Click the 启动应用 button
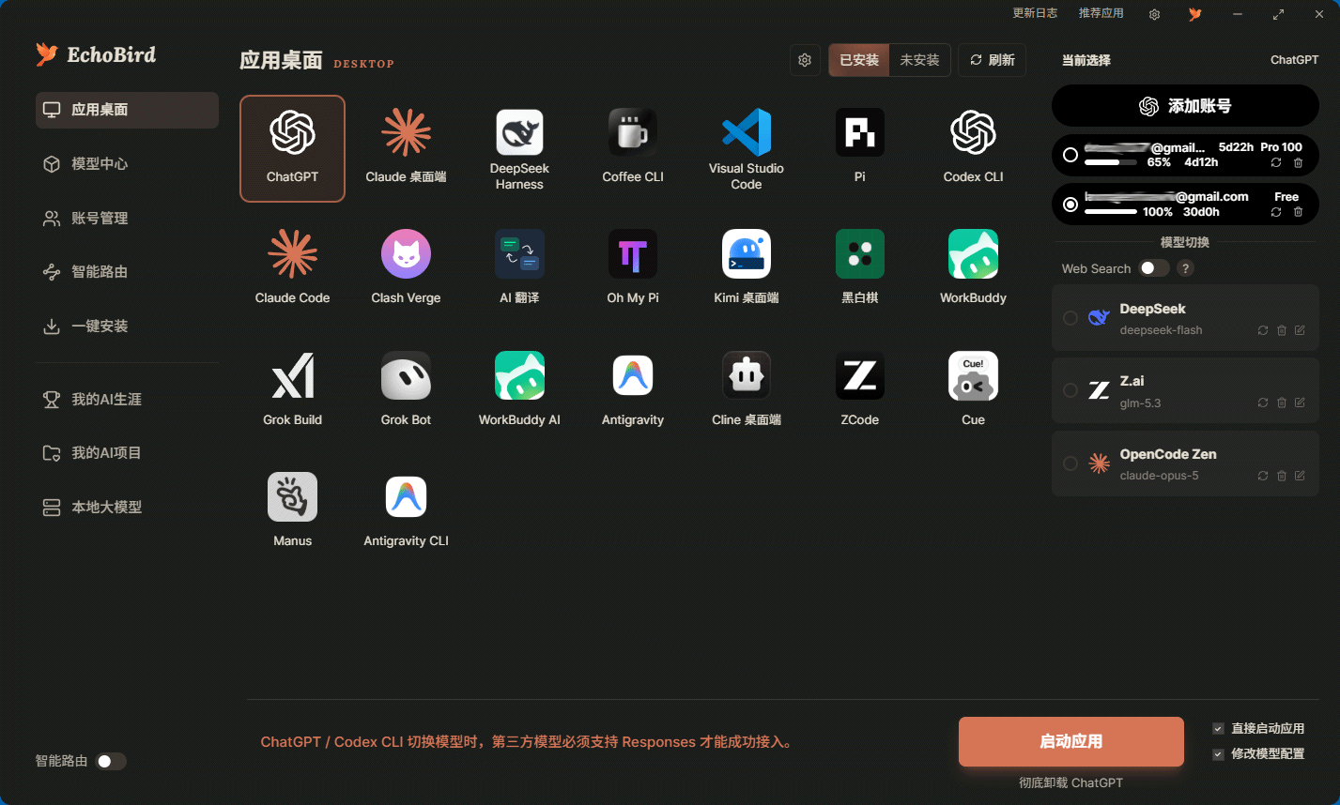Image resolution: width=1340 pixels, height=805 pixels. (x=1071, y=741)
